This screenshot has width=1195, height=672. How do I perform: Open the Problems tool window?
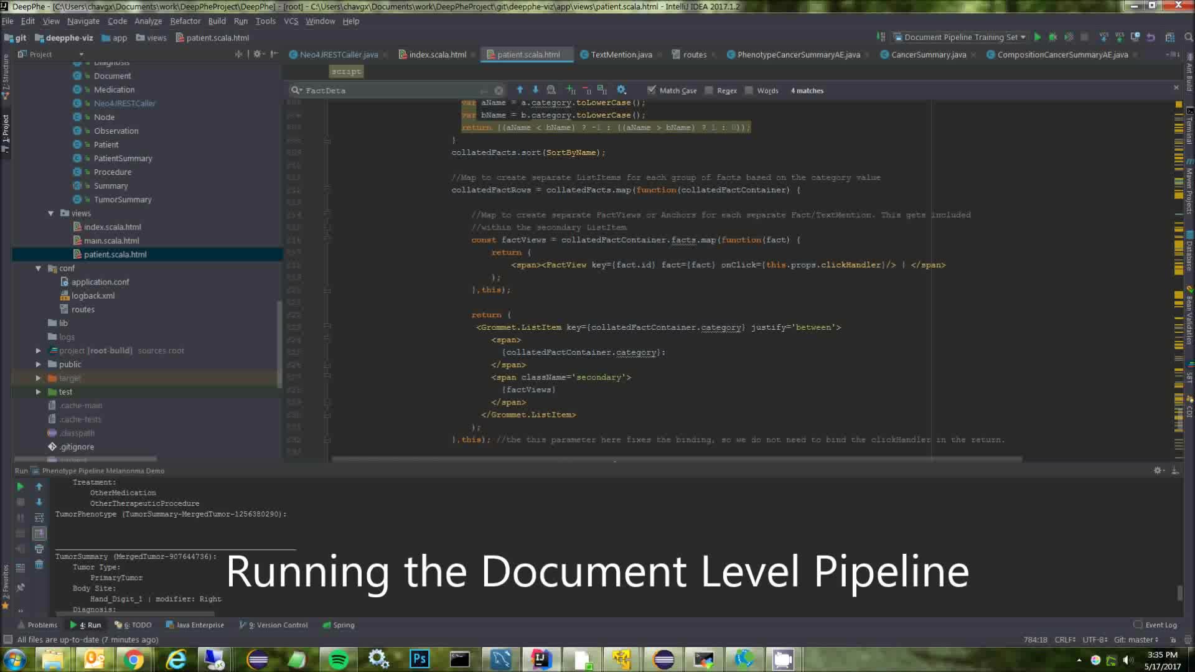[37, 625]
